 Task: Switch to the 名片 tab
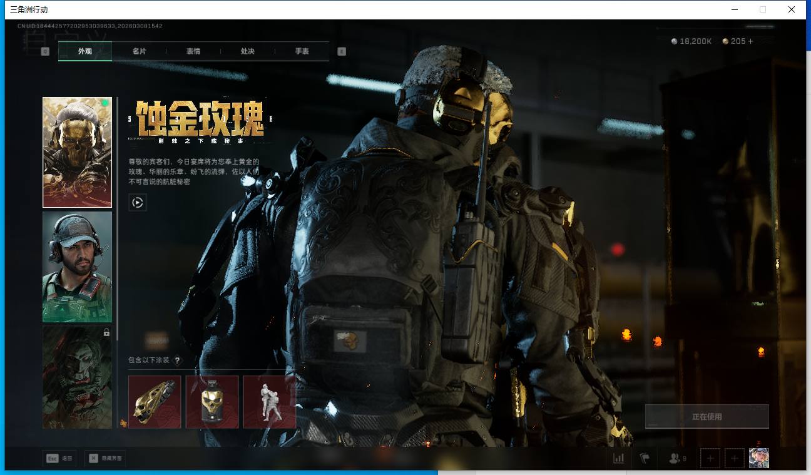point(139,51)
